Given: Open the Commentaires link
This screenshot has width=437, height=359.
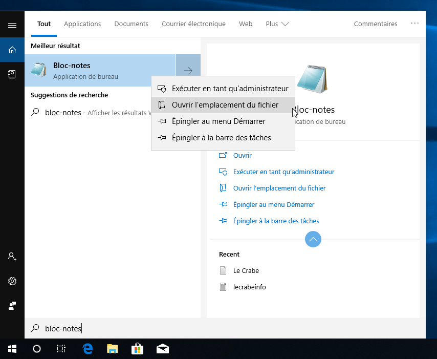Looking at the screenshot, I should pos(376,24).
